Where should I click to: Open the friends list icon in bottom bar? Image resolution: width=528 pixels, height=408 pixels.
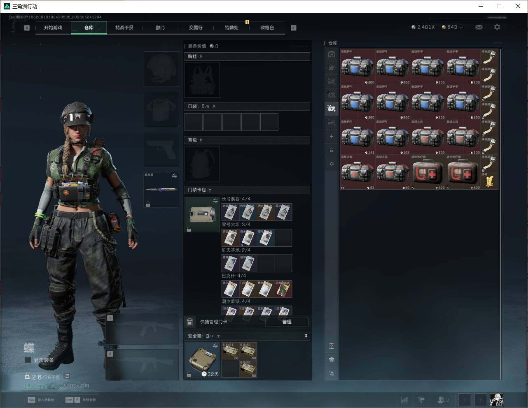click(442, 400)
